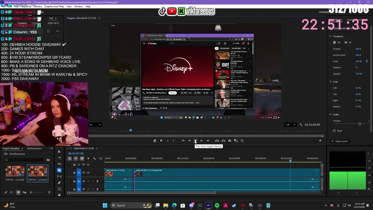Solo track A1 with S button
This screenshot has height=210, width=373.
pos(93,181)
